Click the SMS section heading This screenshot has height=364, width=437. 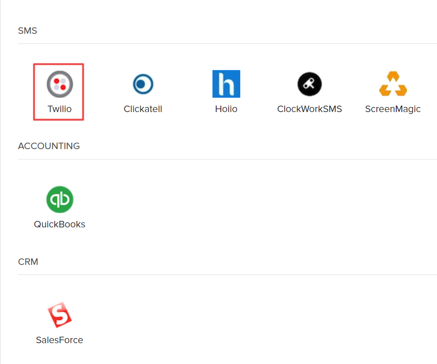[28, 31]
